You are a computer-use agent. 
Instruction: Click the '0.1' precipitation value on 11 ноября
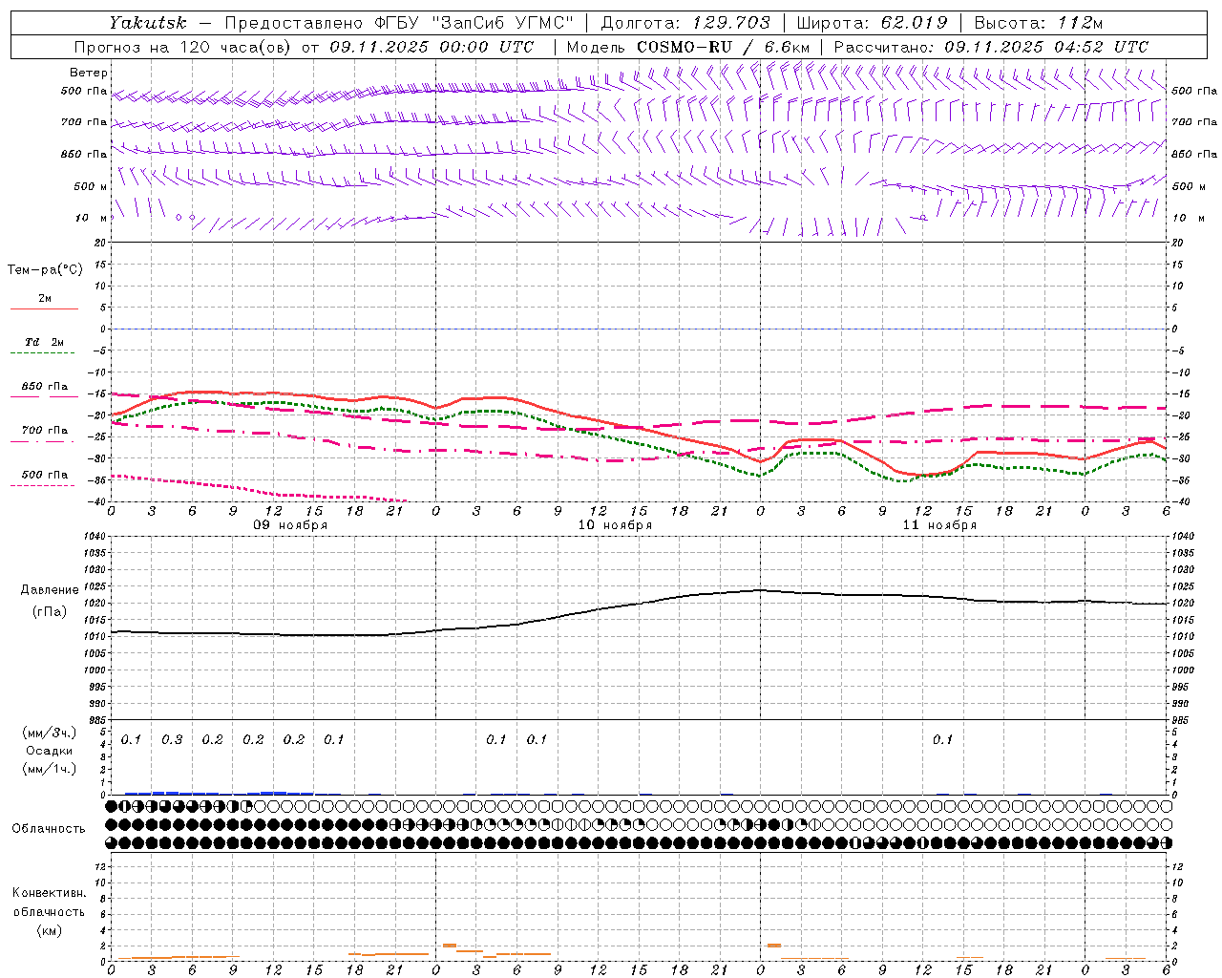click(942, 740)
